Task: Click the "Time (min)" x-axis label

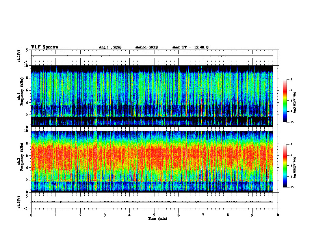Action: (x=158, y=219)
